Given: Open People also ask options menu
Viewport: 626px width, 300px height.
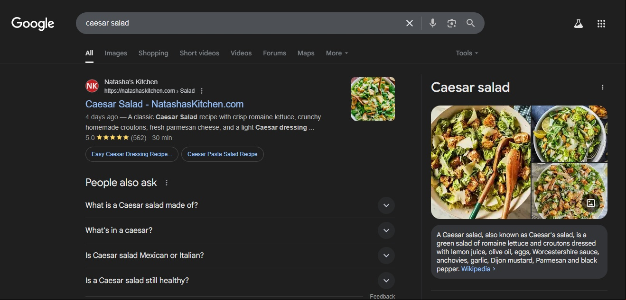Looking at the screenshot, I should 167,183.
